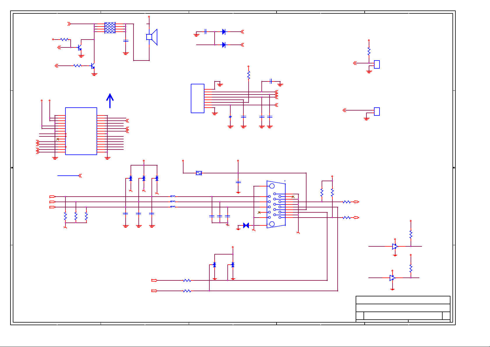Click the rightmost of three clamp diodes

[157, 178]
